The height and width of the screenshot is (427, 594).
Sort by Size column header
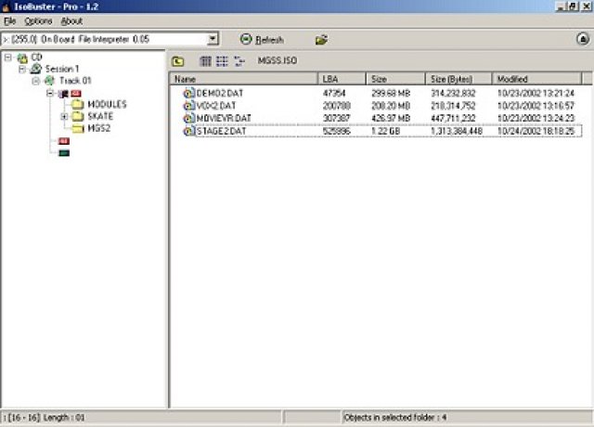tap(395, 79)
